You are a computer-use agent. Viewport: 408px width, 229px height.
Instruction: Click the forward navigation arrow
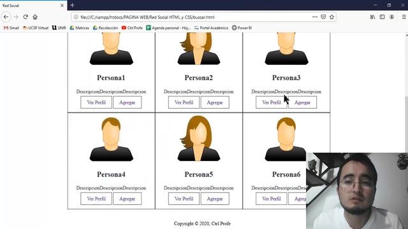pos(16,17)
